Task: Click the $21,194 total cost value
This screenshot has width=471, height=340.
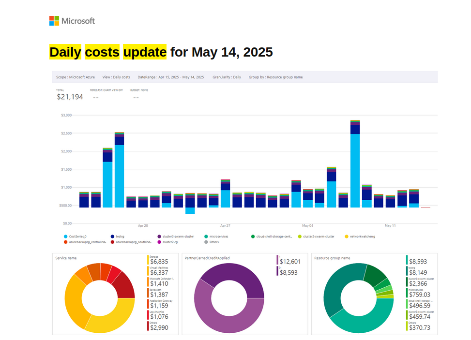Action: pyautogui.click(x=70, y=97)
